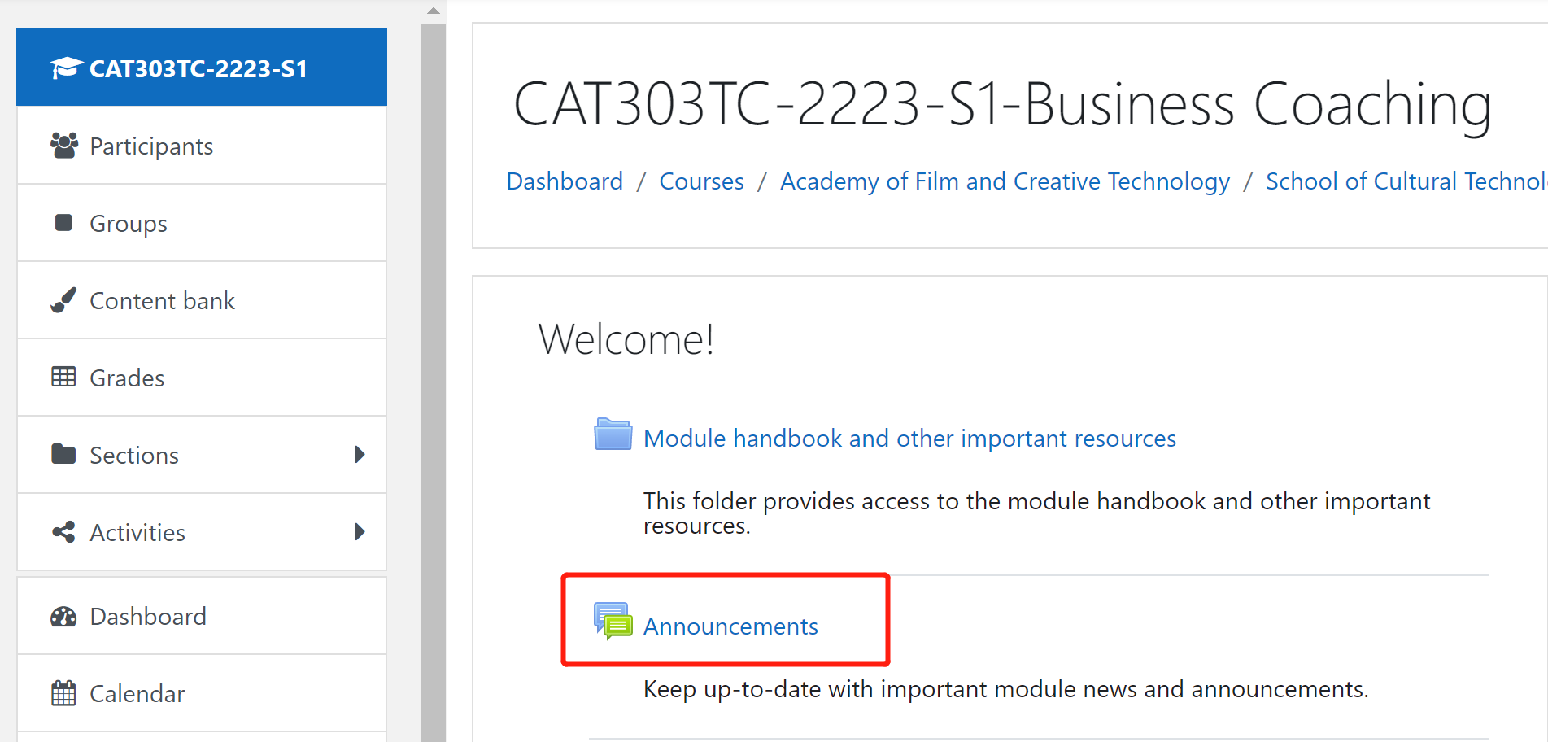This screenshot has height=742, width=1548.
Task: Click the Dashboard gauge icon
Action: coord(63,617)
